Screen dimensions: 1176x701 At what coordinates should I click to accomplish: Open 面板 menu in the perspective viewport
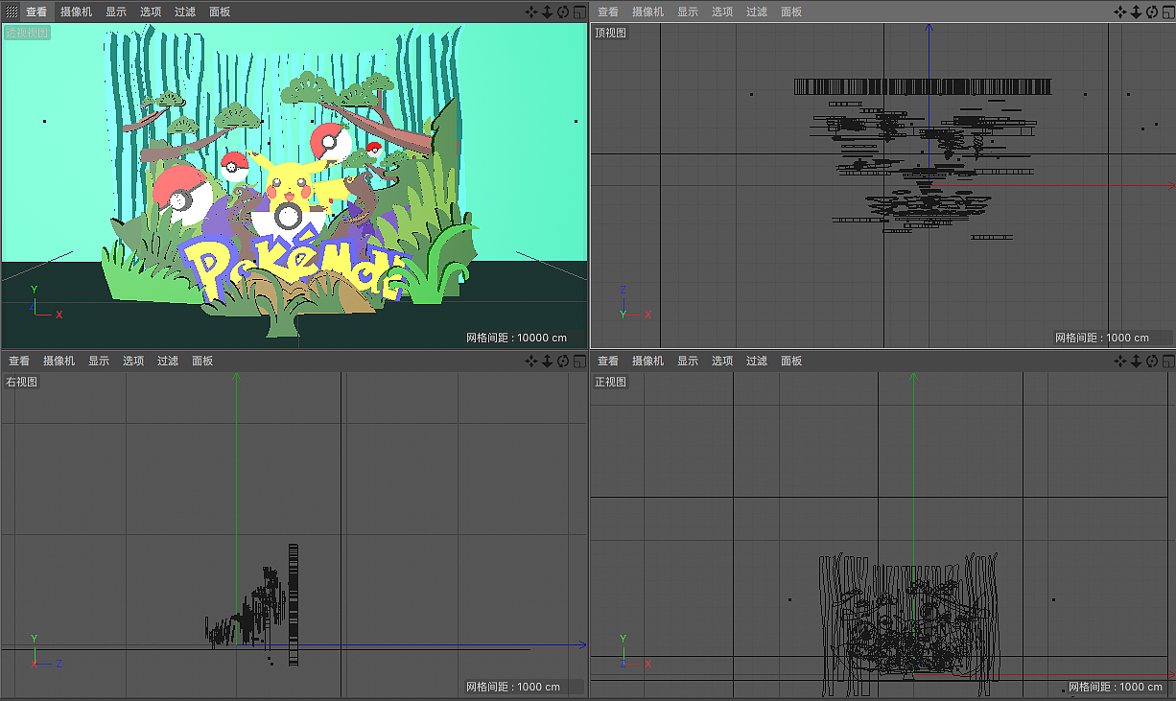tap(220, 12)
